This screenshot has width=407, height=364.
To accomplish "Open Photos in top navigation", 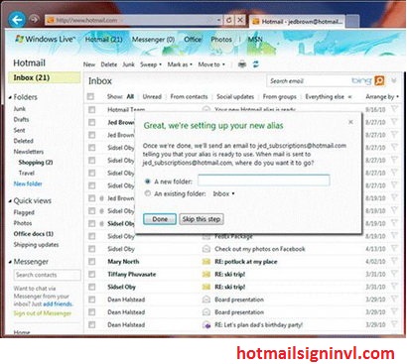I will point(221,40).
